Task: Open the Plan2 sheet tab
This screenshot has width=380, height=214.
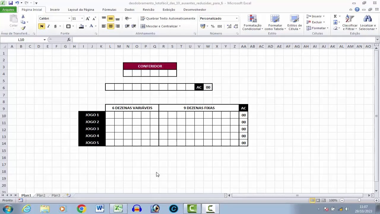Action: pos(41,195)
